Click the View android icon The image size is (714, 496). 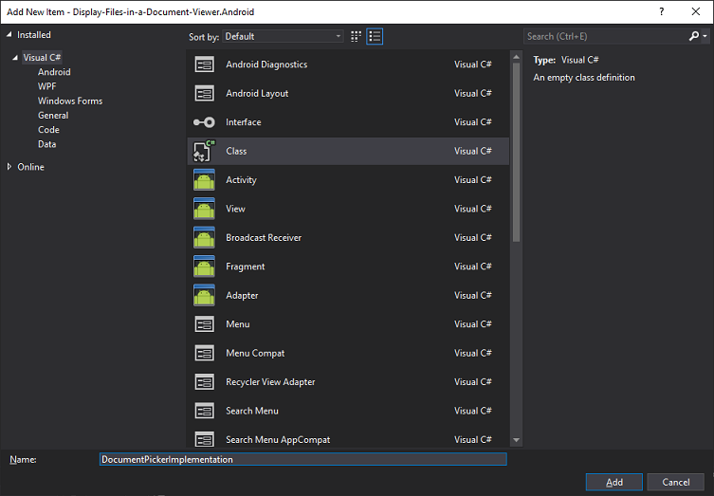point(204,209)
